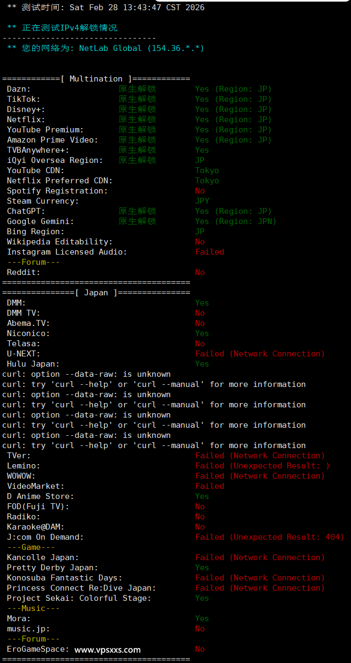Screen dimensions: 351x663
Task: Click the Disney+ native unlock text
Action: tap(137, 109)
